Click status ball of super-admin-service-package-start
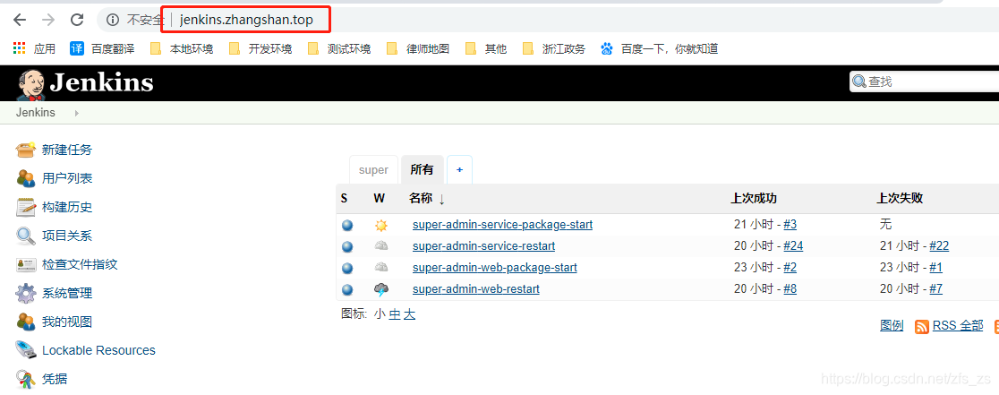 coord(347,225)
